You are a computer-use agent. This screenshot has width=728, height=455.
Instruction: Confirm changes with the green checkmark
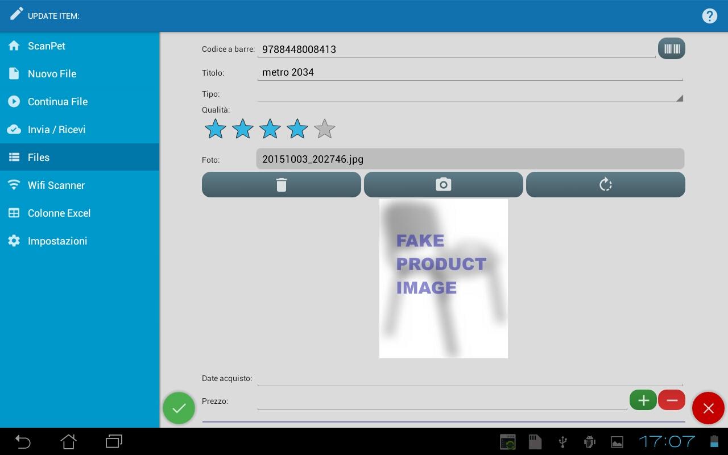(179, 408)
